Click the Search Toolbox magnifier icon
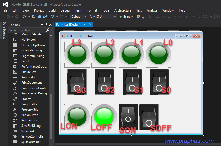This screenshot has width=221, height=147. pyautogui.click(x=48, y=30)
